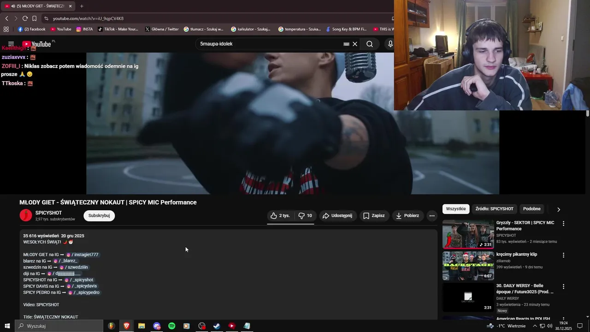
Task: Open FL Studio from taskbar
Action: pos(112,326)
